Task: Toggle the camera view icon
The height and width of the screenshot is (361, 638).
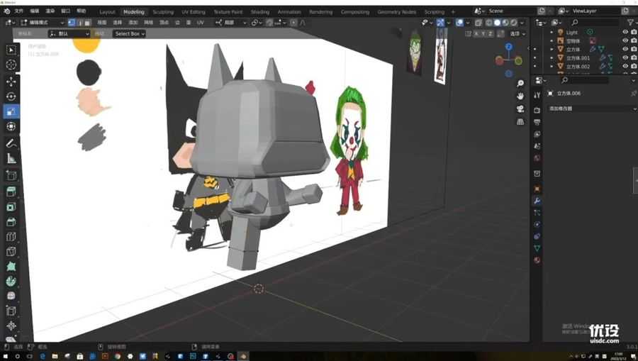Action: click(520, 109)
